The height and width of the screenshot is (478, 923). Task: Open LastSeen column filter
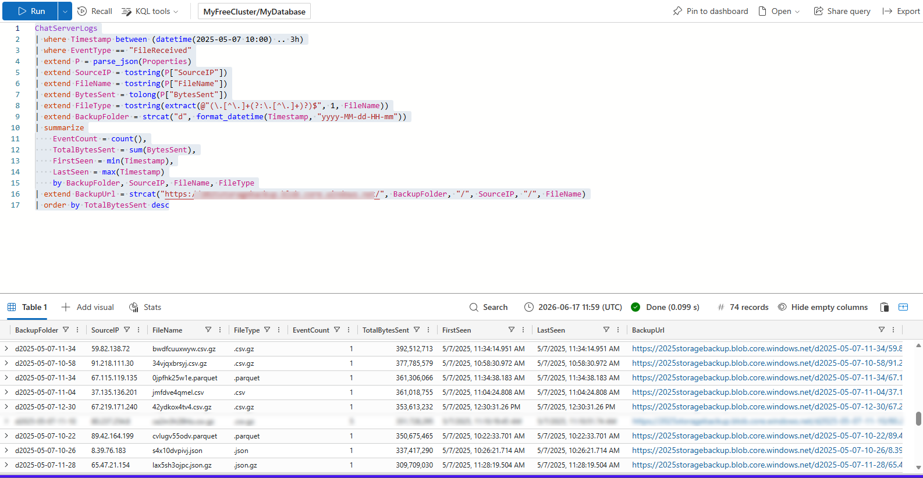point(606,330)
